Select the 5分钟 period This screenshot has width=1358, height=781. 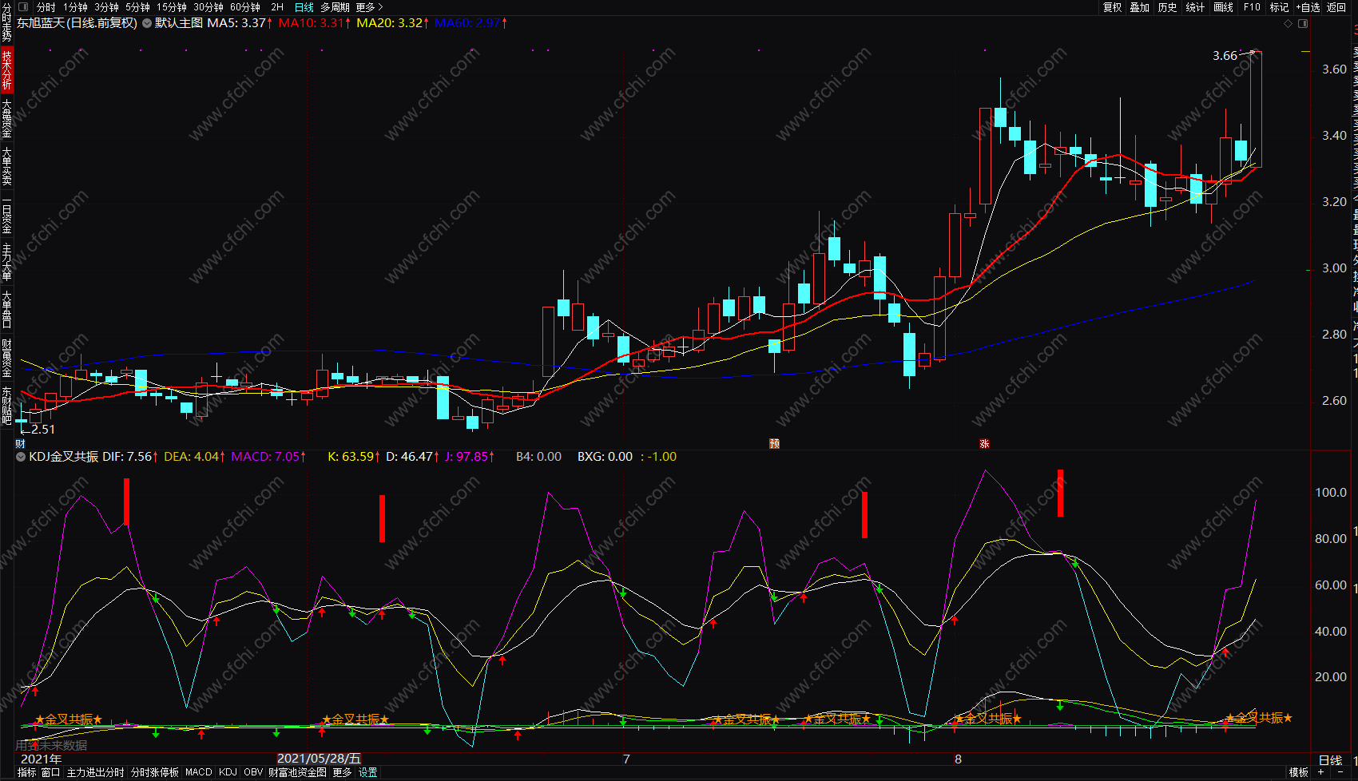tap(137, 7)
